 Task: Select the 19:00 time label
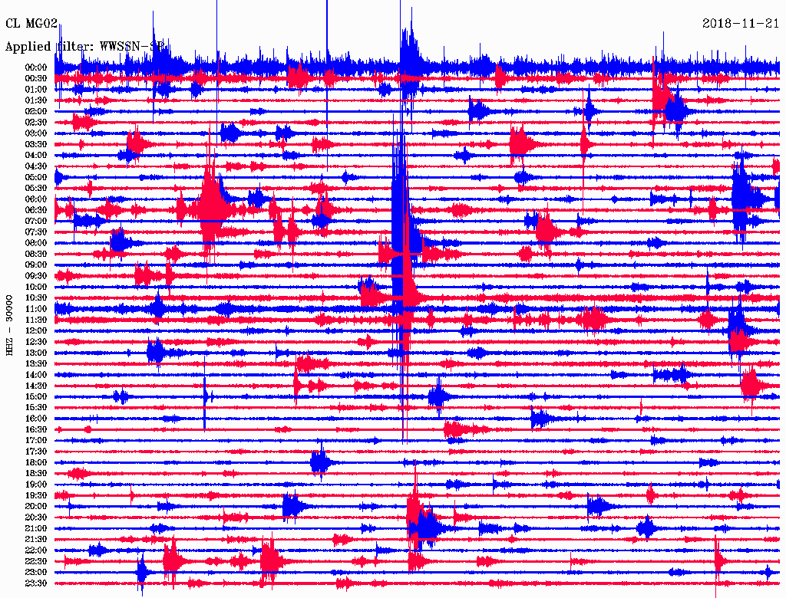click(36, 485)
